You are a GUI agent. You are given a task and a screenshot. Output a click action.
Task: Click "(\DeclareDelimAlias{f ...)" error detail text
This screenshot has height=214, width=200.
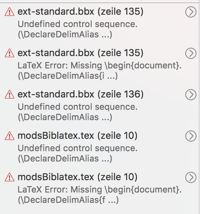[68, 200]
